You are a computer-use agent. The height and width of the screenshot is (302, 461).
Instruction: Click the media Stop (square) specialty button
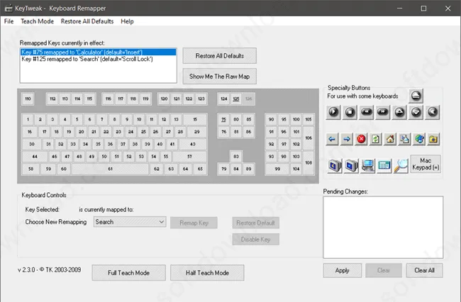[350, 112]
